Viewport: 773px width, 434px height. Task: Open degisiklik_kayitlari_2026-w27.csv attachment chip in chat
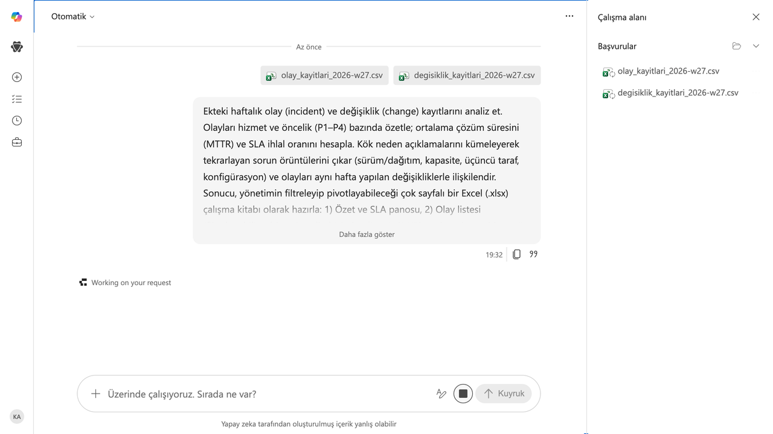tap(467, 75)
